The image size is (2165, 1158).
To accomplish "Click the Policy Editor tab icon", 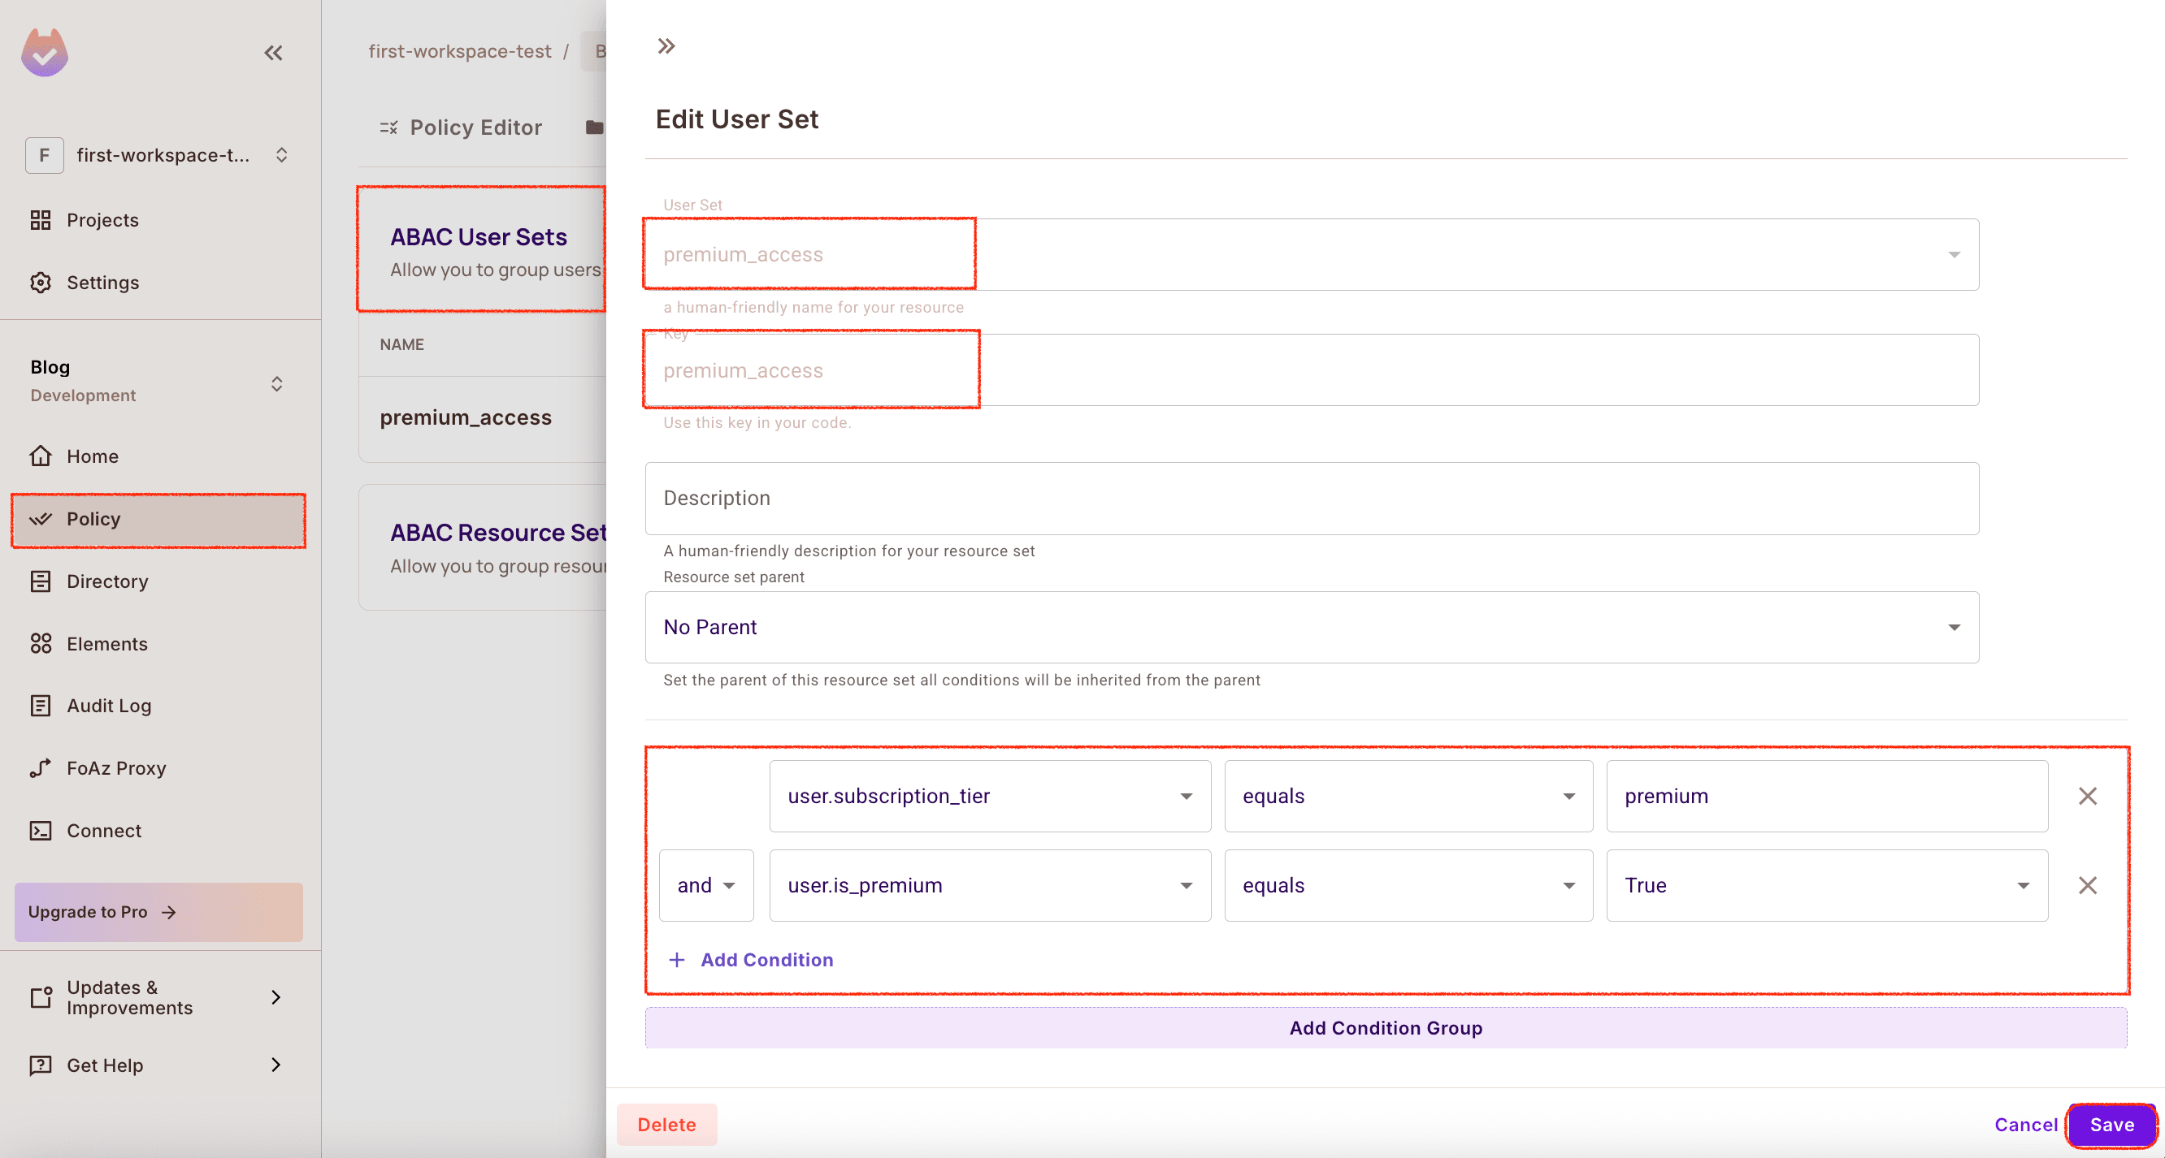I will [388, 127].
